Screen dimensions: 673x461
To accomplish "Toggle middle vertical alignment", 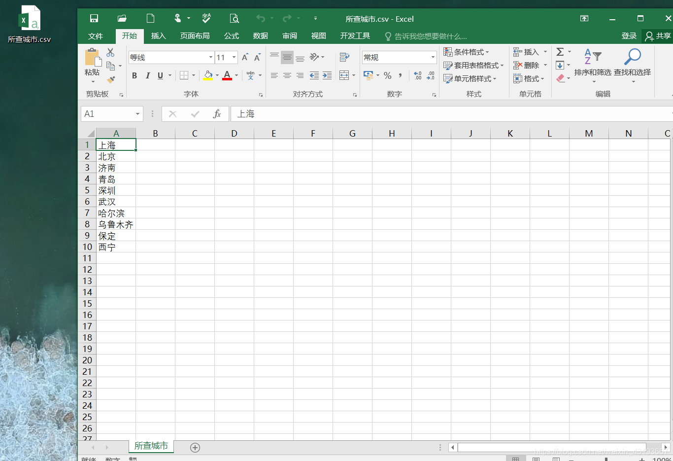I will point(287,58).
